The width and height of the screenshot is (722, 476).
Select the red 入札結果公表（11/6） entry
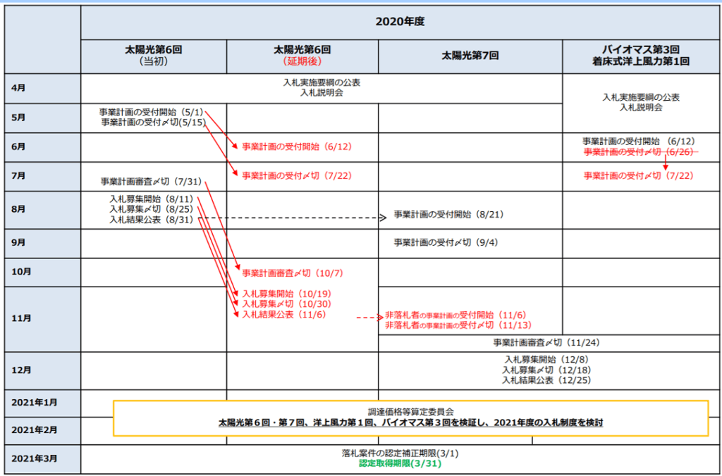click(283, 314)
